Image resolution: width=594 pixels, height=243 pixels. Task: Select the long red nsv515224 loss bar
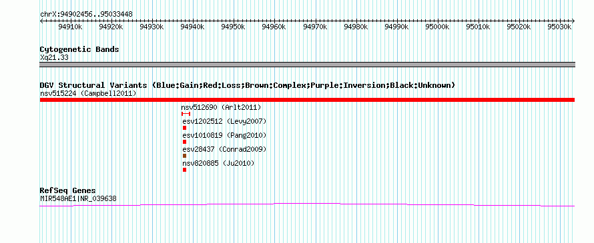coord(307,100)
